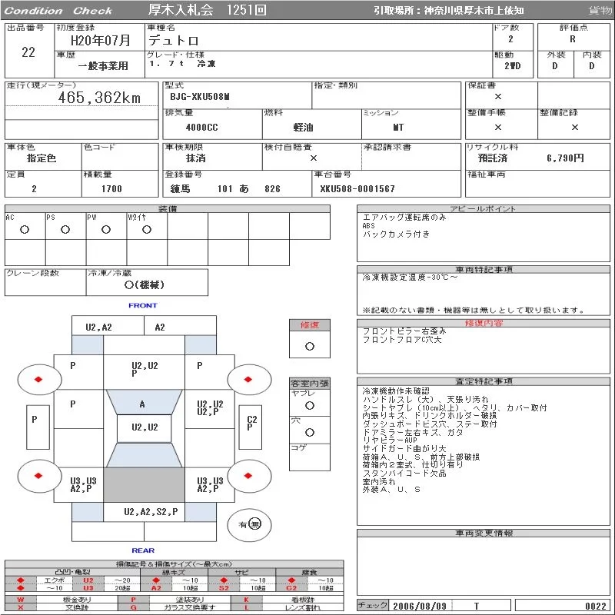Click the circle mark under PW equipment
615x615 pixels.
[106, 230]
